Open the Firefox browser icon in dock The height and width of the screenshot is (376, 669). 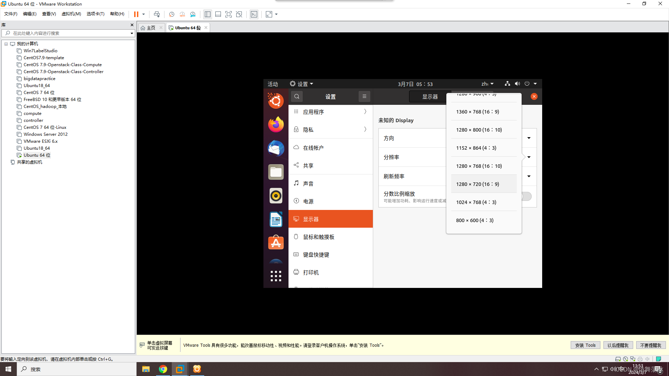click(276, 124)
